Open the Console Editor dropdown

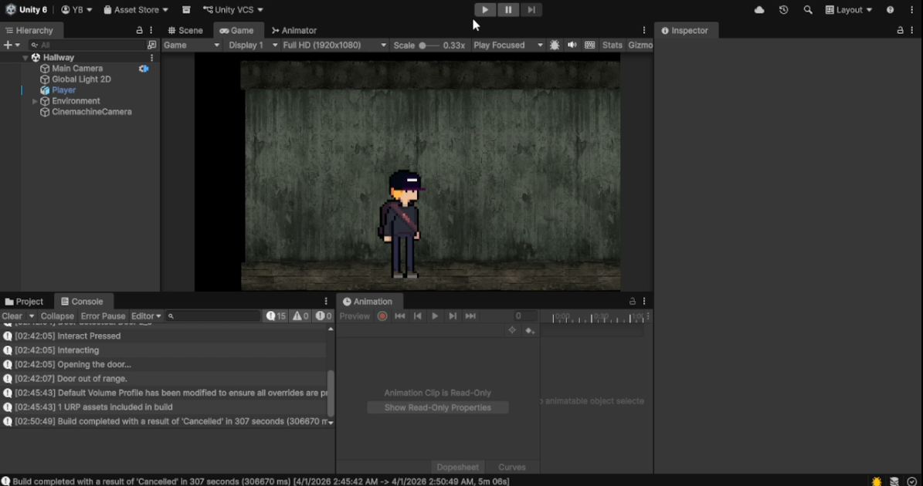[x=146, y=316]
